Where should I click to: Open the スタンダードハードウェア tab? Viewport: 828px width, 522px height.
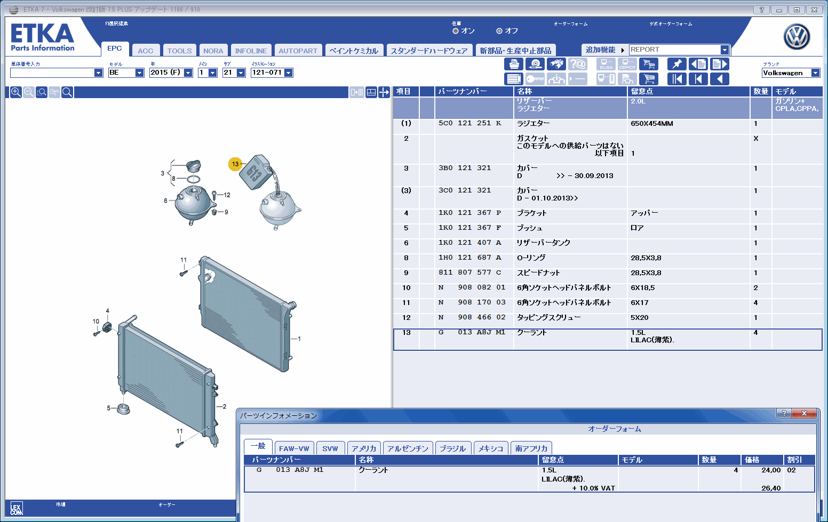tap(429, 51)
